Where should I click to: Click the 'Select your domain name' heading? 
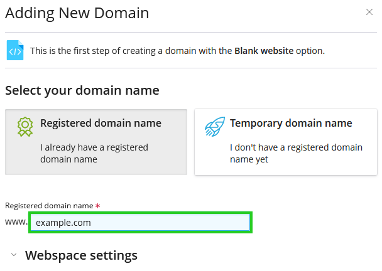click(x=82, y=90)
